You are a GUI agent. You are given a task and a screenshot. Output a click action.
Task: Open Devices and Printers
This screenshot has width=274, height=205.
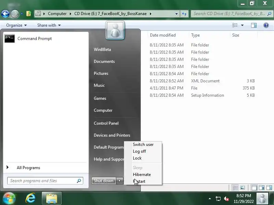112,135
